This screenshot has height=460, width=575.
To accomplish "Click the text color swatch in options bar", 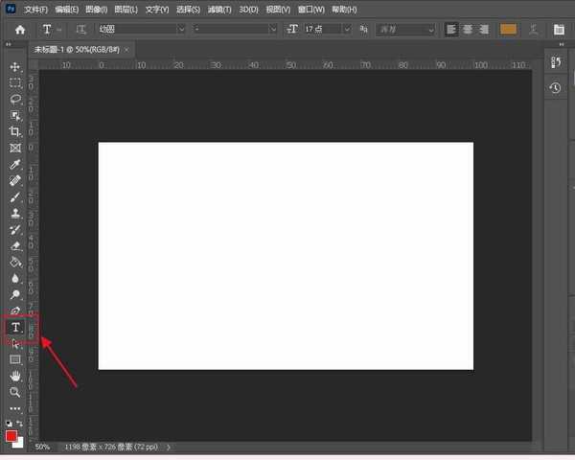I will [x=508, y=30].
